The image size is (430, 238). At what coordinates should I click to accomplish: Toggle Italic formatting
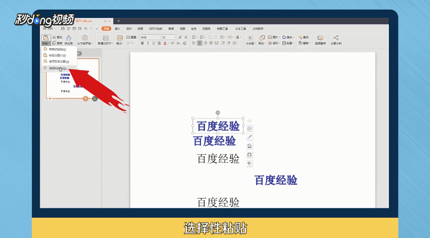coord(148,43)
